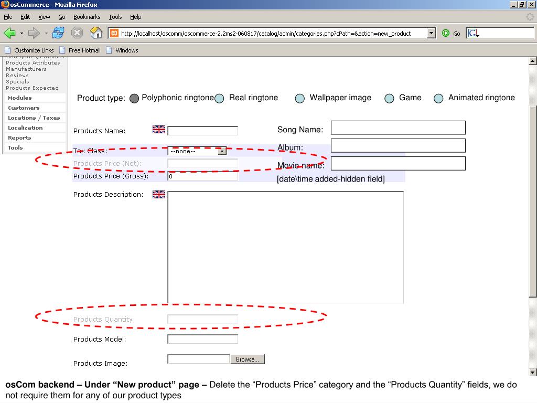This screenshot has height=403, width=537.
Task: Open the Go menu
Action: click(x=62, y=17)
